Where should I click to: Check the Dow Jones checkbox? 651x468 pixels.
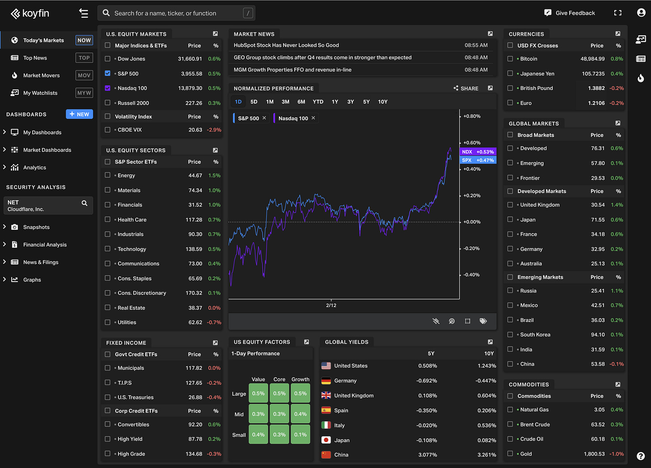click(107, 59)
